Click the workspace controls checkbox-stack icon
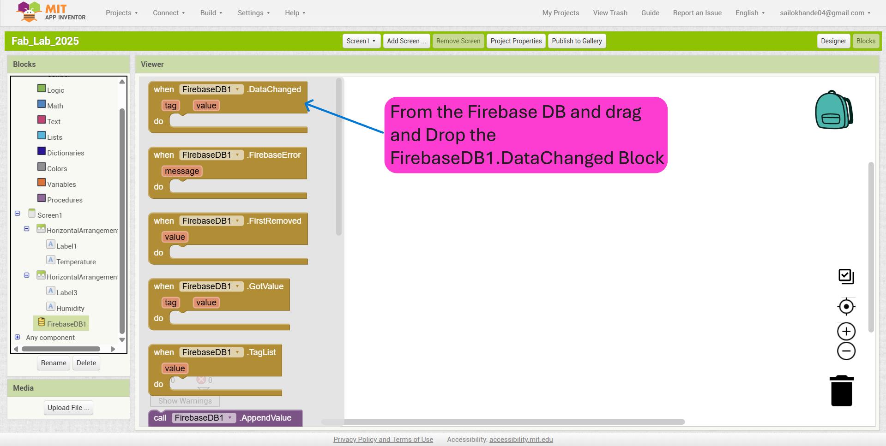Screen dimensions: 886x446 [846, 277]
